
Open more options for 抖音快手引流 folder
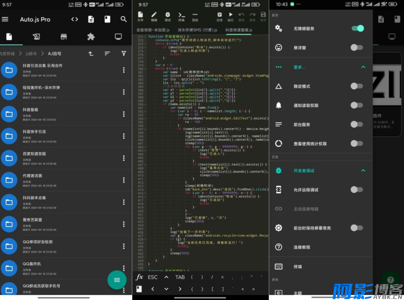tap(124, 136)
